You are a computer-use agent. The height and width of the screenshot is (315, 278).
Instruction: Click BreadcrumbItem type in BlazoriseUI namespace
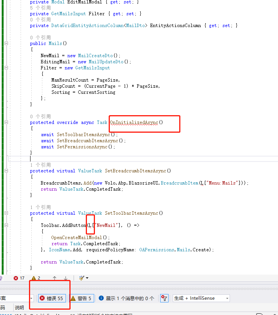179,183
